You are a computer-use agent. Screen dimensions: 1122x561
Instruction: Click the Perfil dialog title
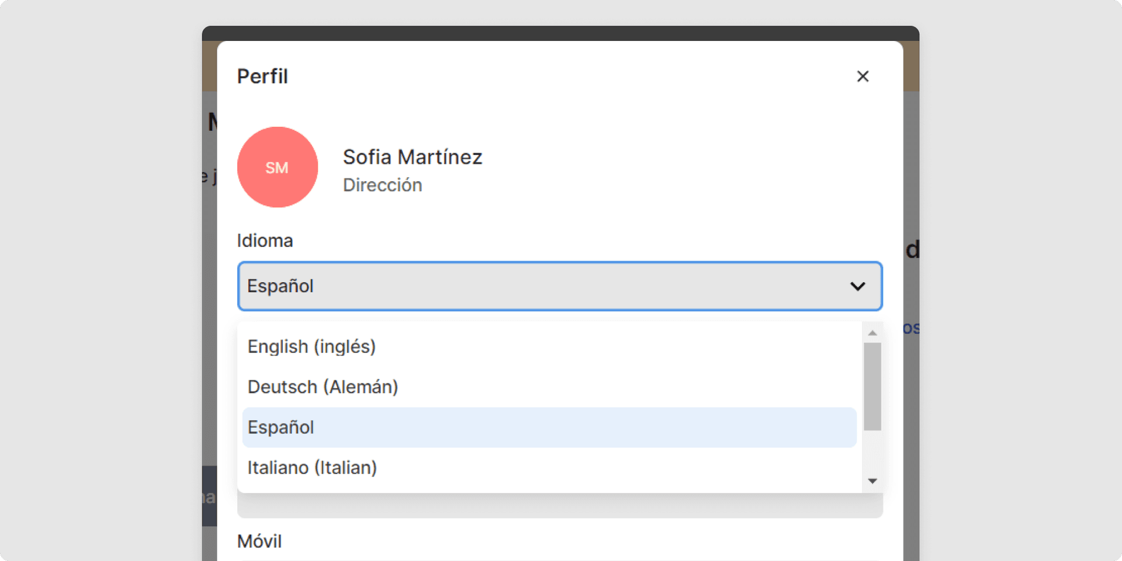262,77
